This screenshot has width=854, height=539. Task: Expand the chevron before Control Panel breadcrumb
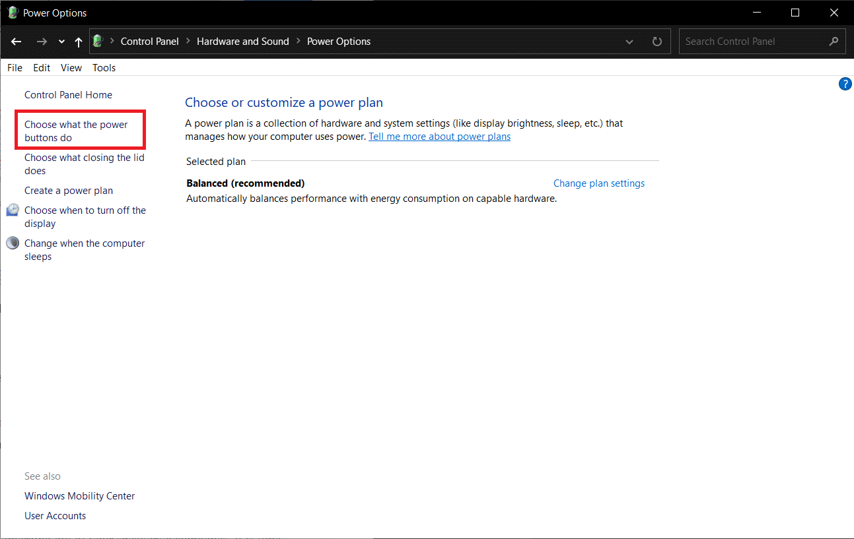112,41
